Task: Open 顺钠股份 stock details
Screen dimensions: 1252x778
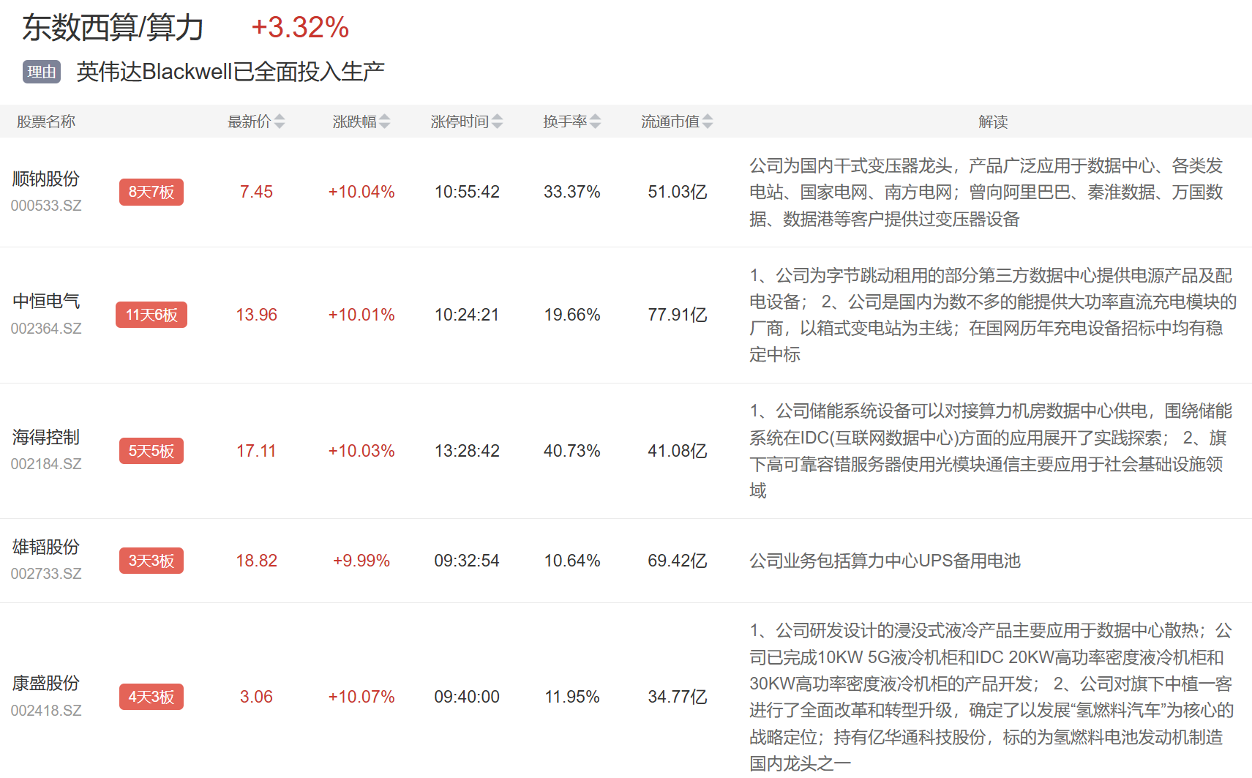Action: pos(46,179)
